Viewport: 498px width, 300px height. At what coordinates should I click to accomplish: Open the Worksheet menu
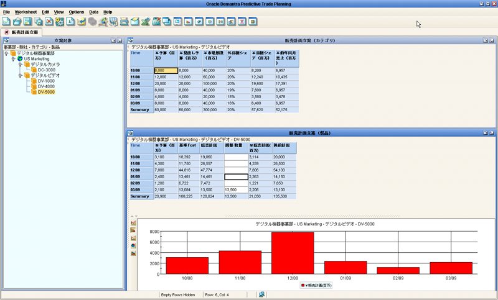click(x=26, y=12)
